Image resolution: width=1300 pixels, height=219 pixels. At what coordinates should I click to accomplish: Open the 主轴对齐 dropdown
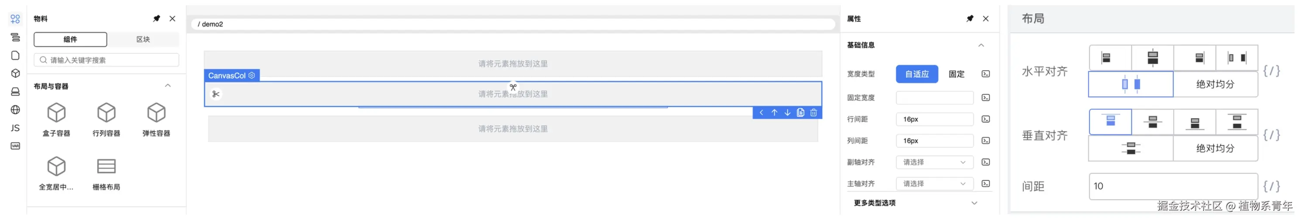tap(934, 184)
